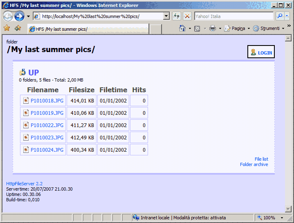Click the address bar URL field
Image resolution: width=294 pixels, height=223 pixels.
[x=101, y=16]
